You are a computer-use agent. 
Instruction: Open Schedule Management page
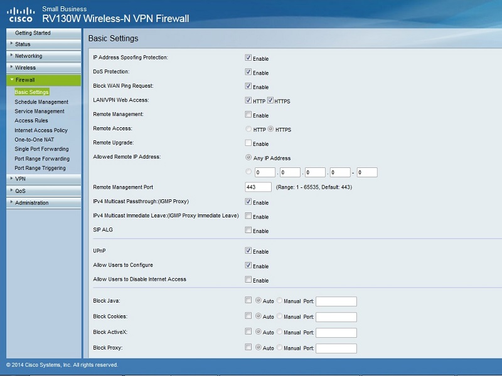(x=41, y=102)
